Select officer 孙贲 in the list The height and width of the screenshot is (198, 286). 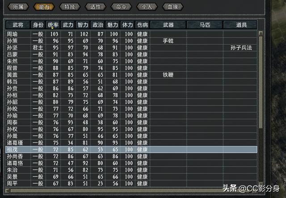[131, 88]
